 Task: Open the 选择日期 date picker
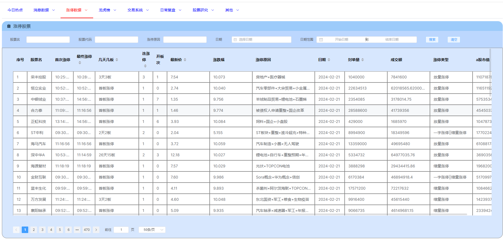click(262, 40)
